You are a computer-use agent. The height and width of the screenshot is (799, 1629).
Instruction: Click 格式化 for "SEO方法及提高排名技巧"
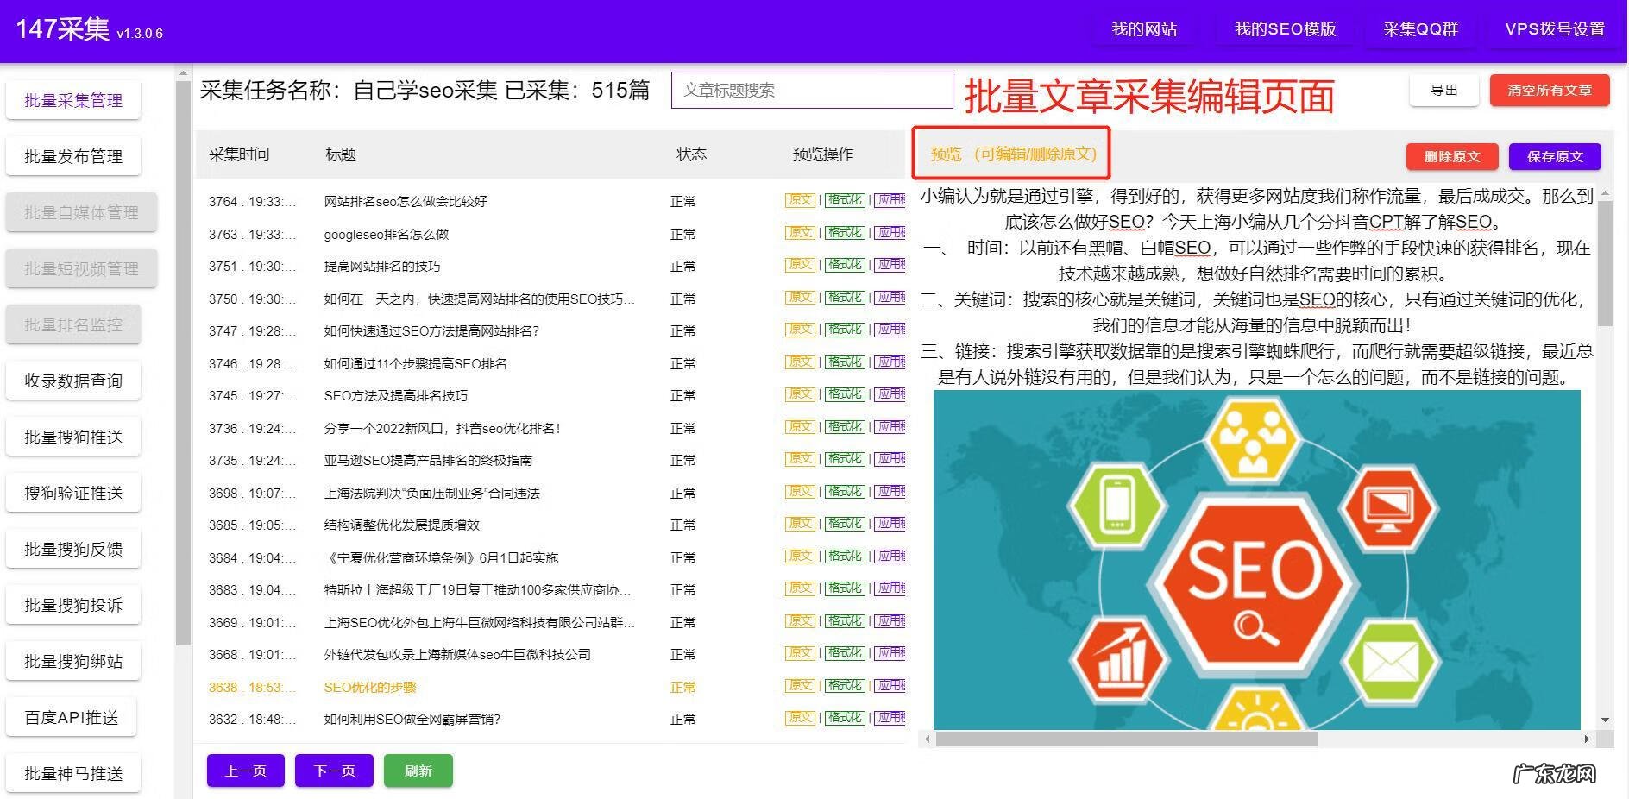click(x=845, y=395)
